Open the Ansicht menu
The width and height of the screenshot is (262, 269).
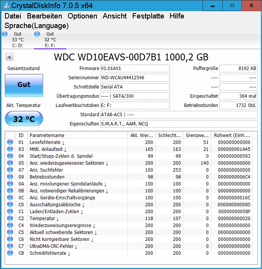tap(115, 16)
